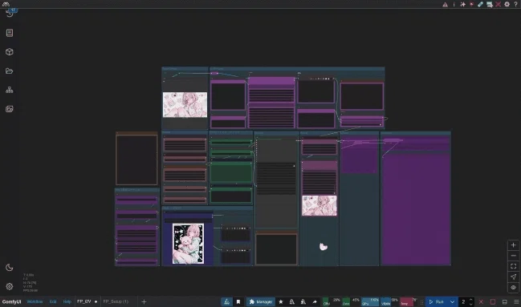Viewport: 521px width, 307px height.
Task: Cancel current run with the red X
Action: click(481, 301)
